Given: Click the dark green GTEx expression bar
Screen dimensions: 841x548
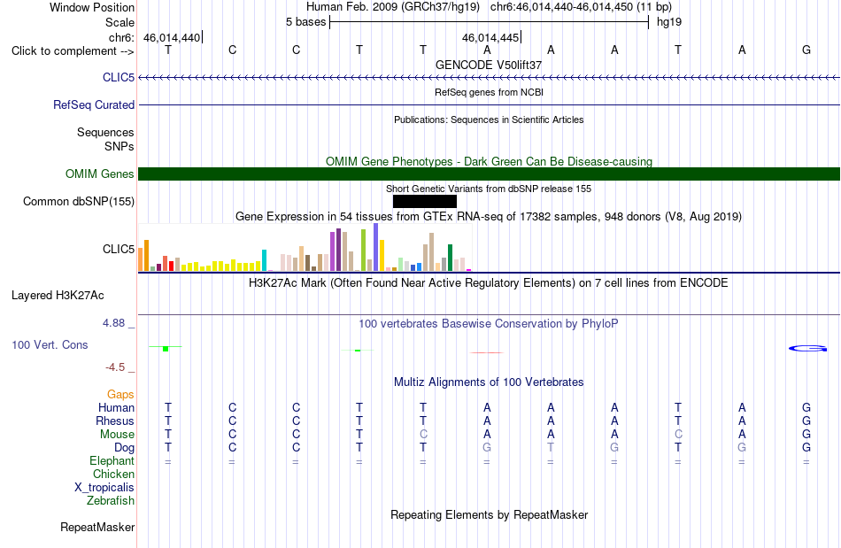Looking at the screenshot, I should (451, 258).
